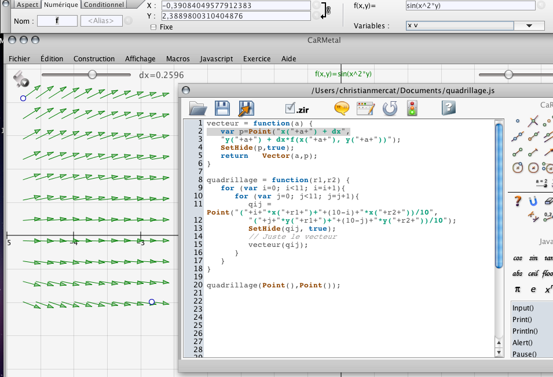The image size is (553, 377).
Task: Switch to the Aspect tab
Action: click(27, 5)
